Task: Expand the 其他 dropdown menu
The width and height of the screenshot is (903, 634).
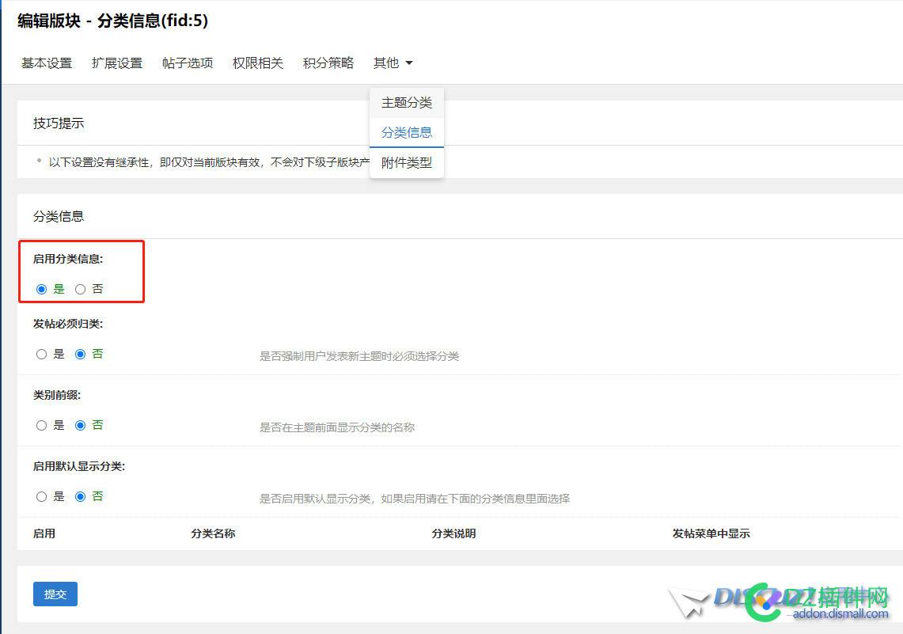Action: [386, 63]
